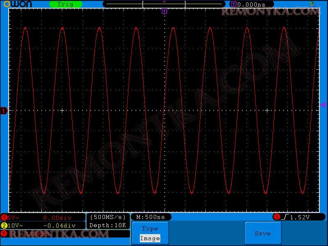Open the Type Image menu option
Screen dimensions: 328x246
150,234
